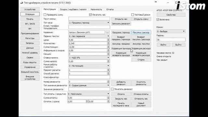Image resolution: width=208 pixels, height=117 pixels.
Task: Toggle the Печатать чек checkbox
Action: pyautogui.click(x=90, y=15)
